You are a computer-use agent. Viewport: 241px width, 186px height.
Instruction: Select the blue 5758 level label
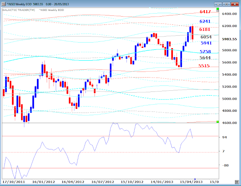point(205,52)
